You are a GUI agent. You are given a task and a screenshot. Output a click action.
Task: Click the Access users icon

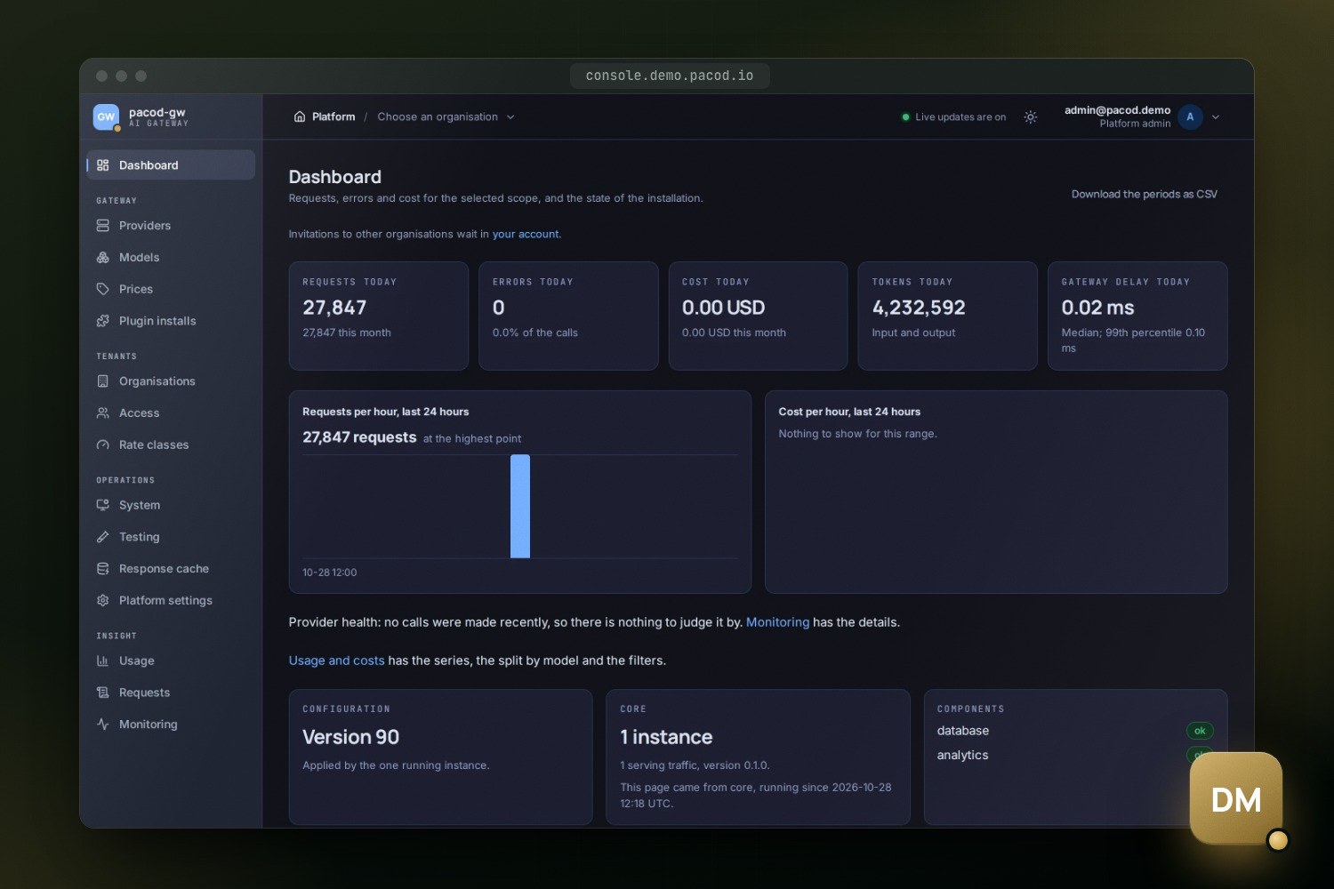tap(103, 413)
